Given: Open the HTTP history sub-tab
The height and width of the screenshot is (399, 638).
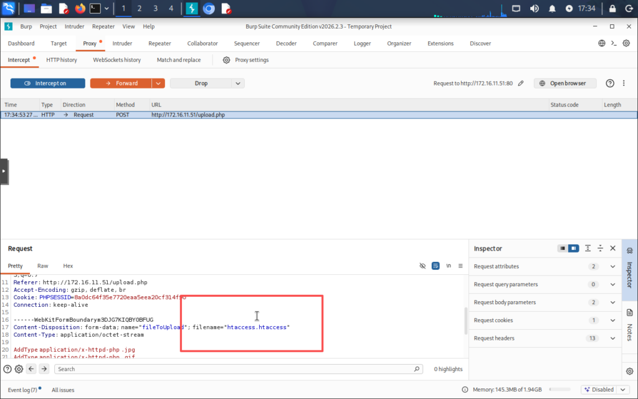Looking at the screenshot, I should tap(62, 60).
